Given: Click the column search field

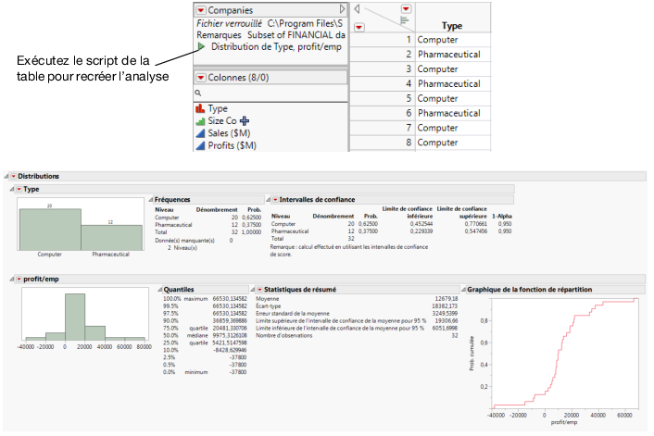Looking at the screenshot, I should 270,93.
